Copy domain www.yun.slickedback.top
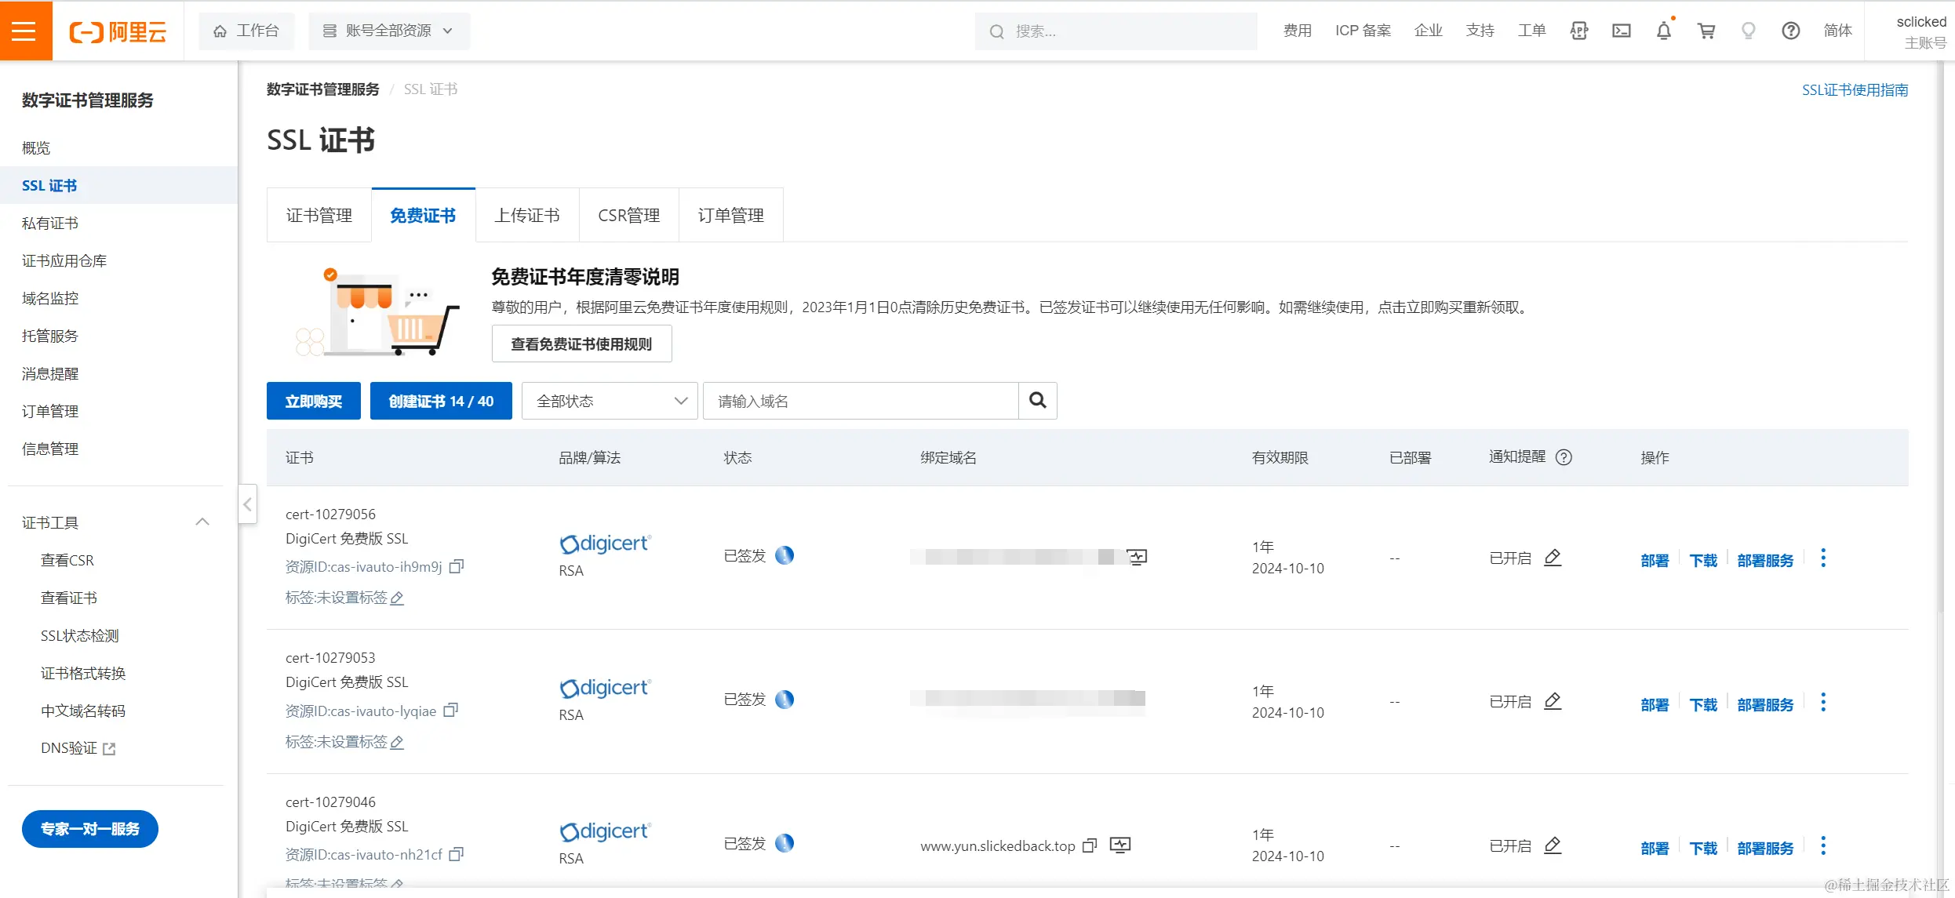This screenshot has height=898, width=1955. 1089,845
